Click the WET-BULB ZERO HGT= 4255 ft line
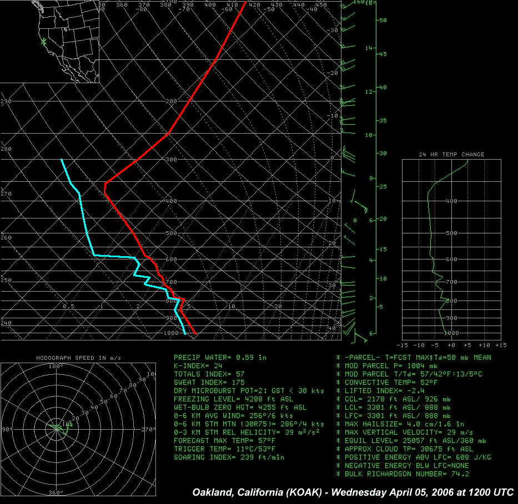 (240, 408)
